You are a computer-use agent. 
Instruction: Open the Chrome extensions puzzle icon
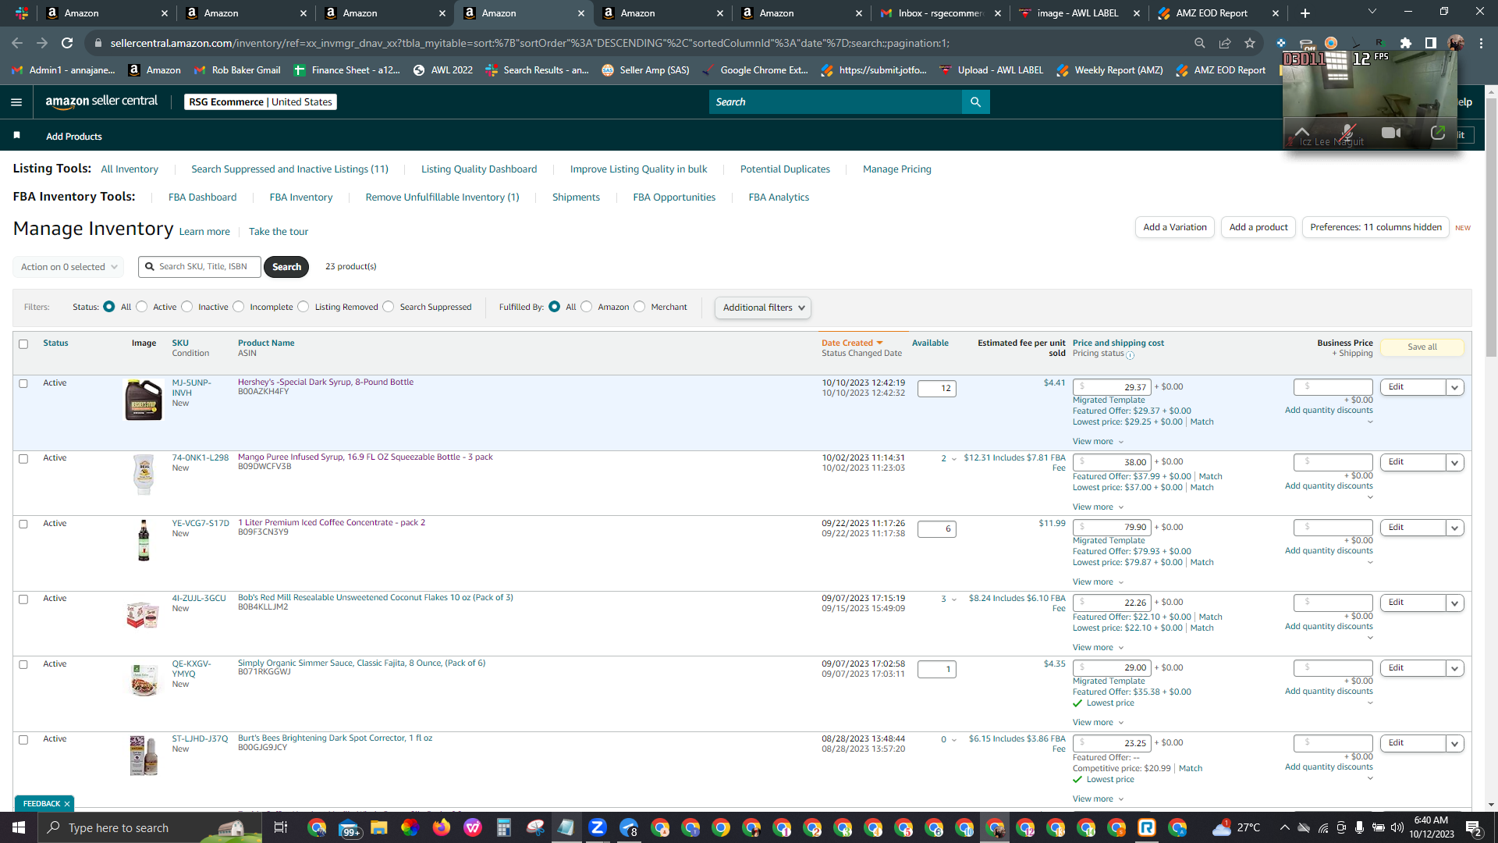pyautogui.click(x=1406, y=43)
